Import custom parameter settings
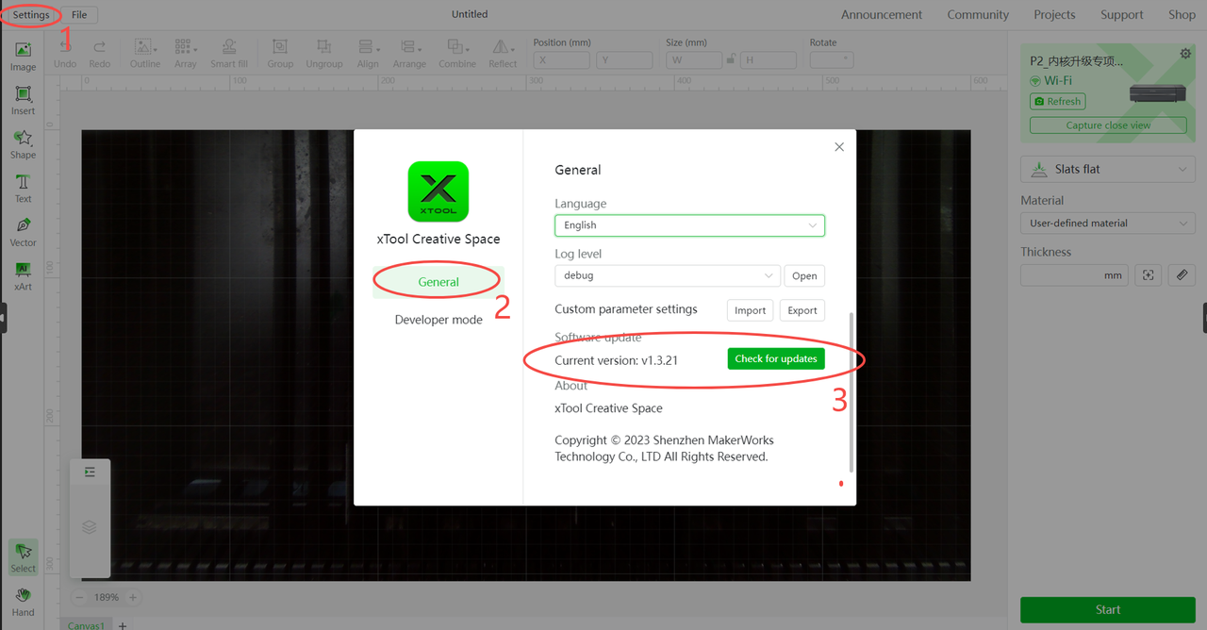The height and width of the screenshot is (630, 1207). (750, 310)
